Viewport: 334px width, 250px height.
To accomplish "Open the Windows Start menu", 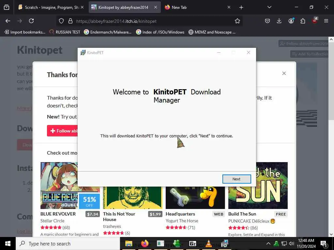I will tap(8, 243).
